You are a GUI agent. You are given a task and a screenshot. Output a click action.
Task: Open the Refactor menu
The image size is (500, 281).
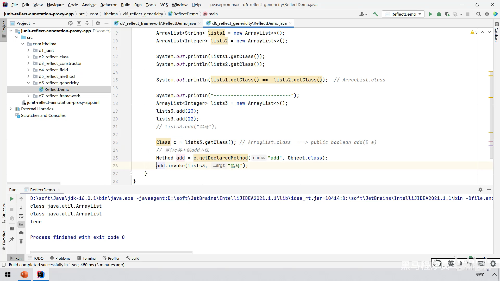108,5
